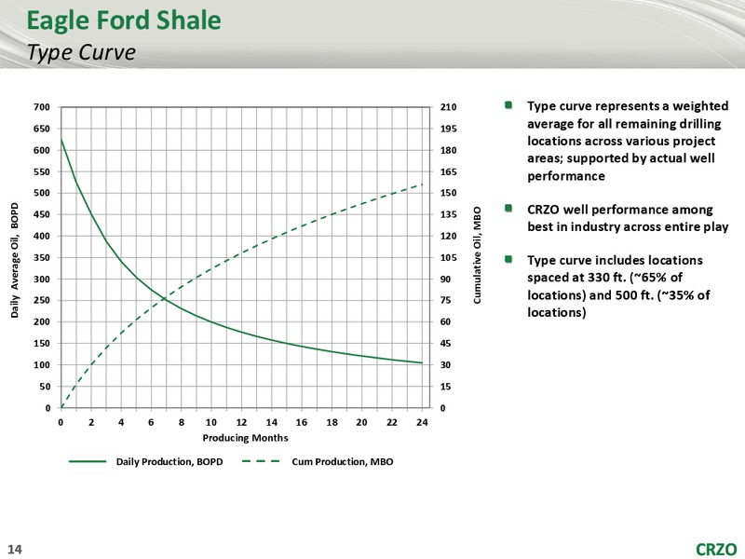Click the 'Daily Average Oil, BOPD' axis label
This screenshot has width=745, height=559.
pyautogui.click(x=15, y=260)
